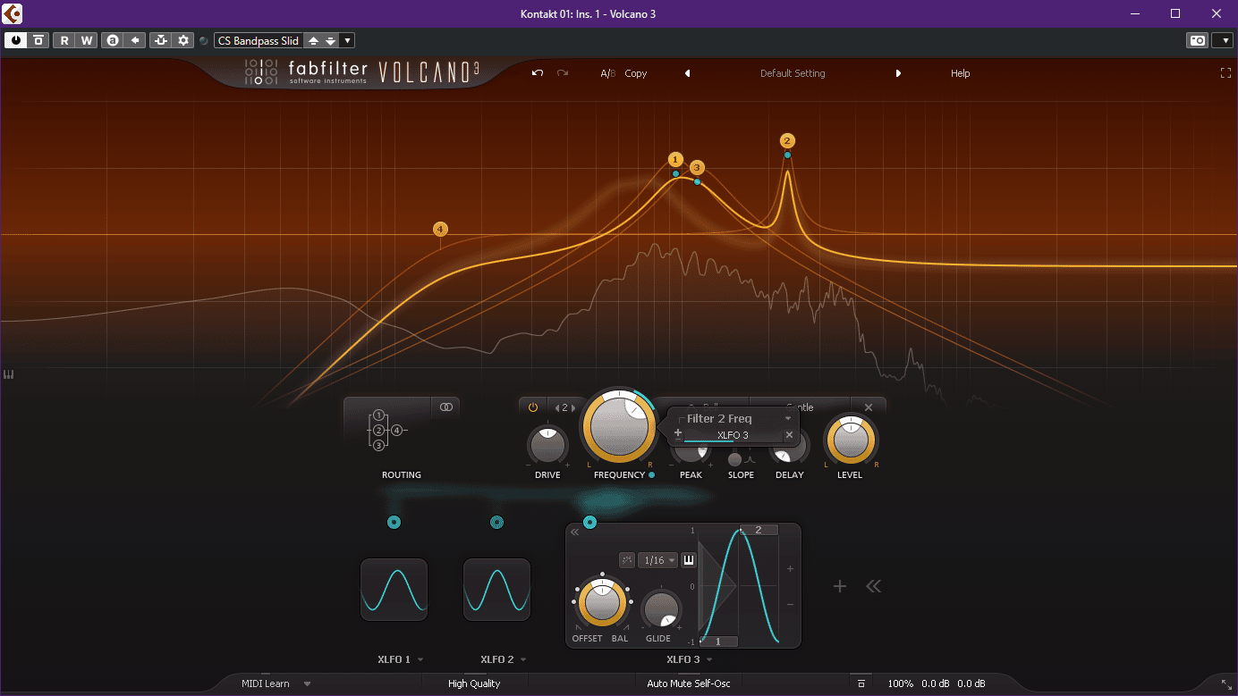Expand the XLFO 1 waveform thumbnail

394,590
